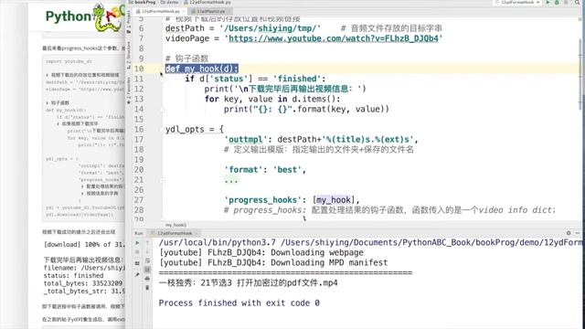Click the up stack trace arrow in console

pos(147,243)
